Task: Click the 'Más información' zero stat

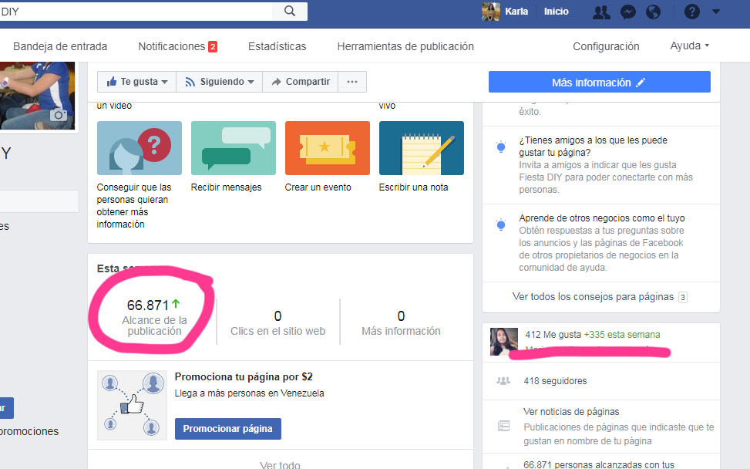Action: point(401,323)
